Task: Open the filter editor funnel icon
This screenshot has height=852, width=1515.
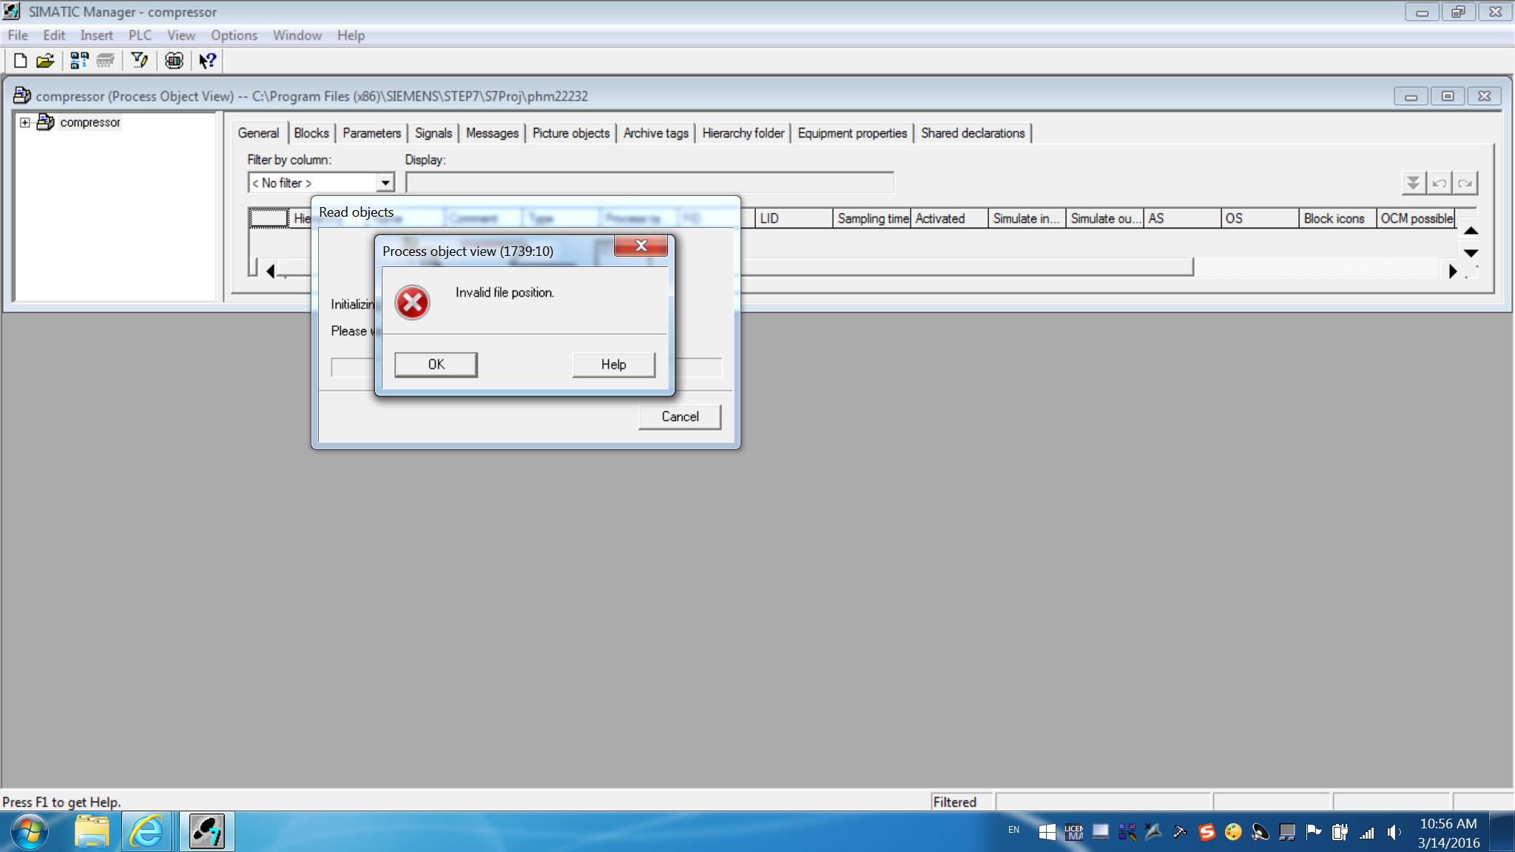Action: point(139,61)
